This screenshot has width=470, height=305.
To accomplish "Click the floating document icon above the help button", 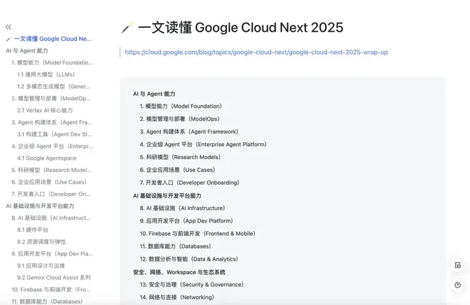I will [458, 265].
